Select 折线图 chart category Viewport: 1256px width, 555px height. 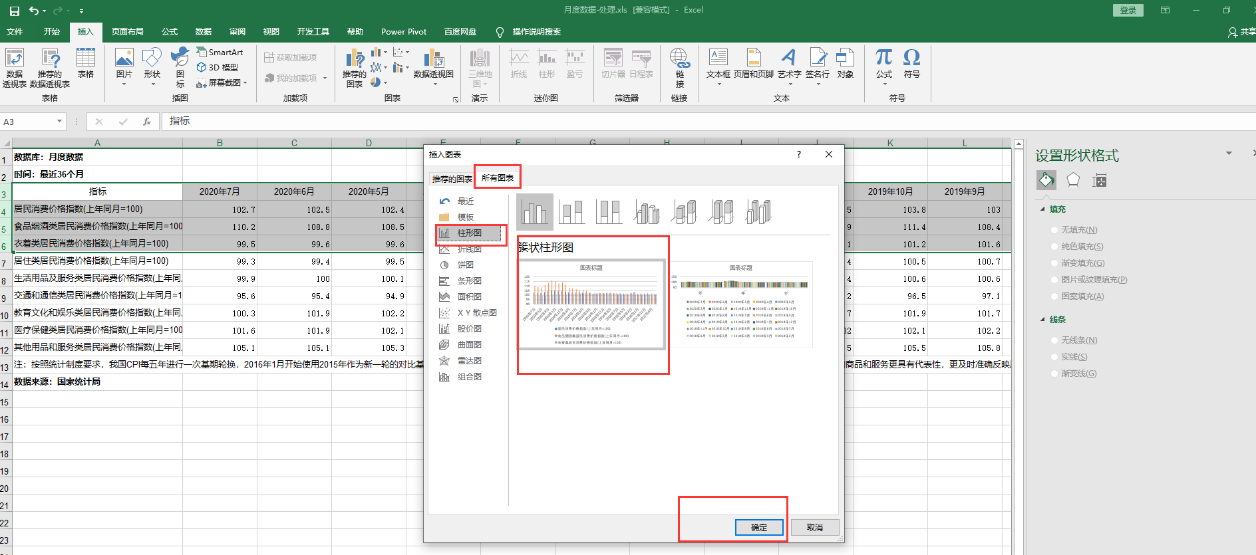click(x=469, y=250)
